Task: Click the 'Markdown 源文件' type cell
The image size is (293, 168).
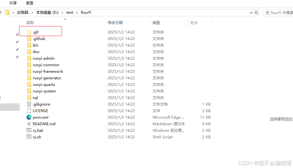Action: 169,124
